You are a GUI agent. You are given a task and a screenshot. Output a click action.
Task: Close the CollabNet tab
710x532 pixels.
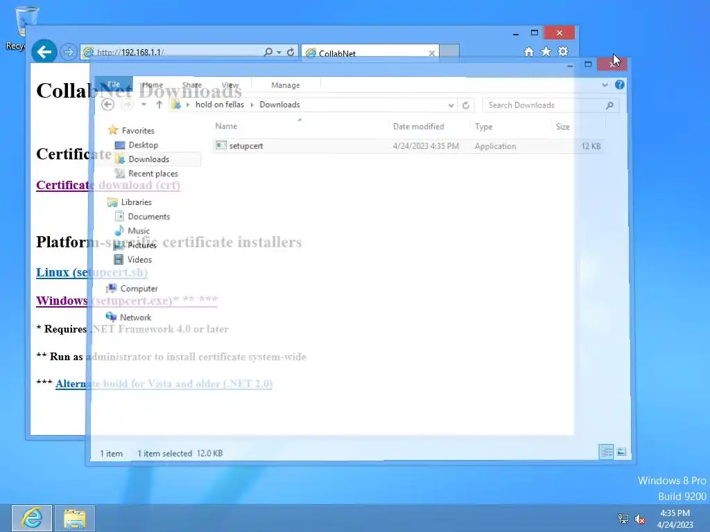click(x=431, y=53)
